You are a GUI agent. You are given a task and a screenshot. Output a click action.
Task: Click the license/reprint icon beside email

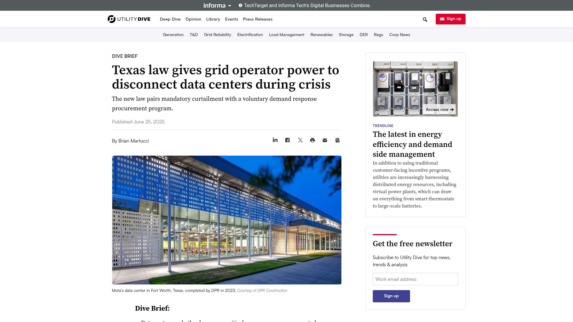pyautogui.click(x=338, y=140)
